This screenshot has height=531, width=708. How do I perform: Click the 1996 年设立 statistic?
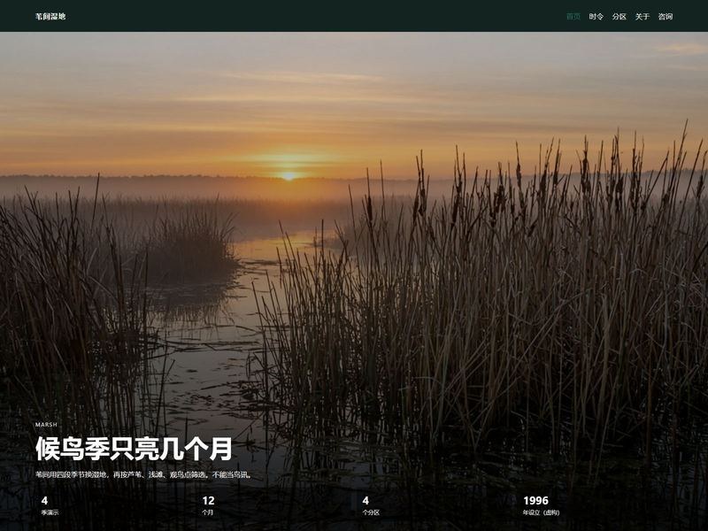pos(541,505)
